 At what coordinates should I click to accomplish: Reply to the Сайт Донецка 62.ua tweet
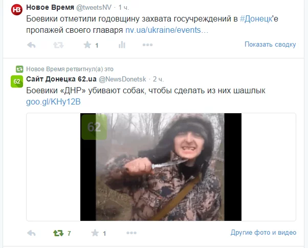31,233
